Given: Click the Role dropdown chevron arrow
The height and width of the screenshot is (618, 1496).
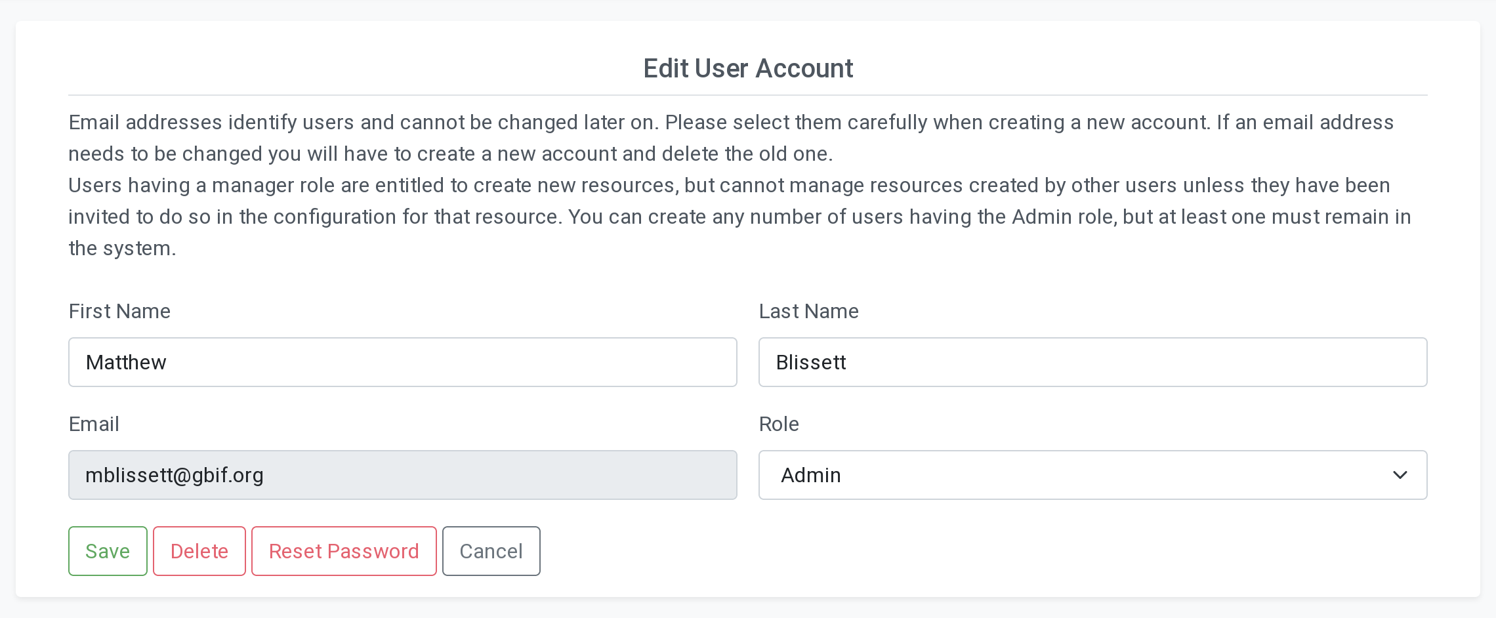Looking at the screenshot, I should click(1400, 475).
